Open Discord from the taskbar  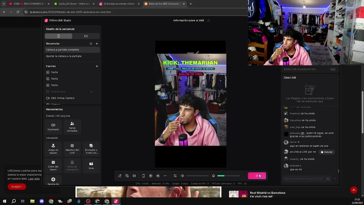pyautogui.click(x=42, y=201)
